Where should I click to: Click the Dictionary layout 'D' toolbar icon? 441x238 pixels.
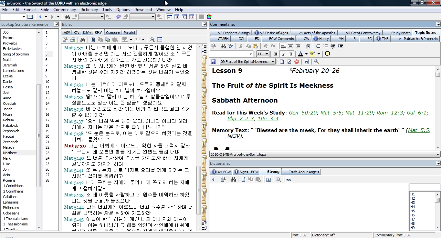click(x=192, y=17)
